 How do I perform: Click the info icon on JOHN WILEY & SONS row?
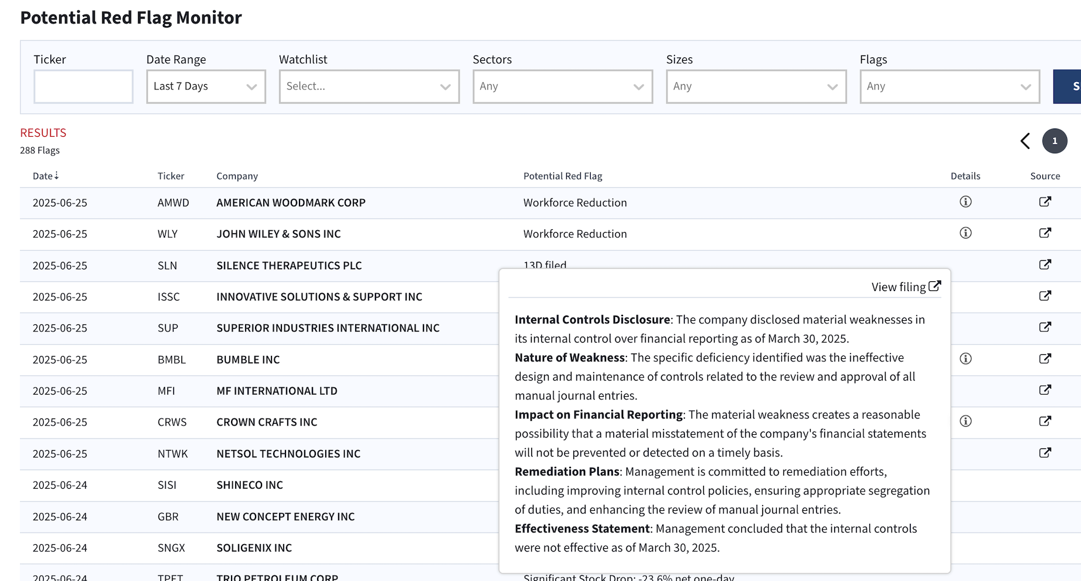pyautogui.click(x=965, y=233)
